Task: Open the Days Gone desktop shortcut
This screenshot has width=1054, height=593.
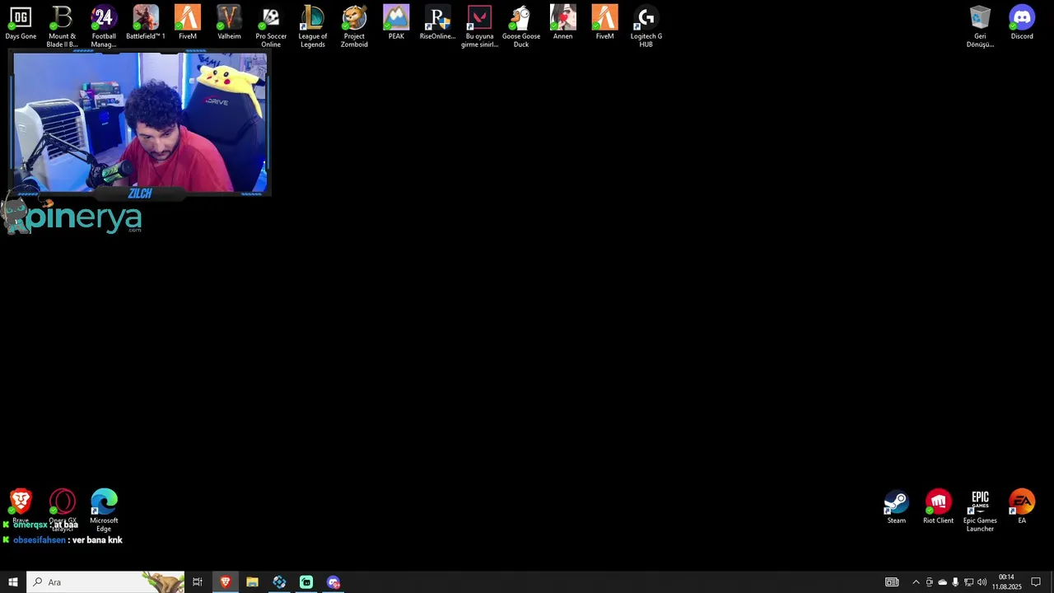Action: 21,23
